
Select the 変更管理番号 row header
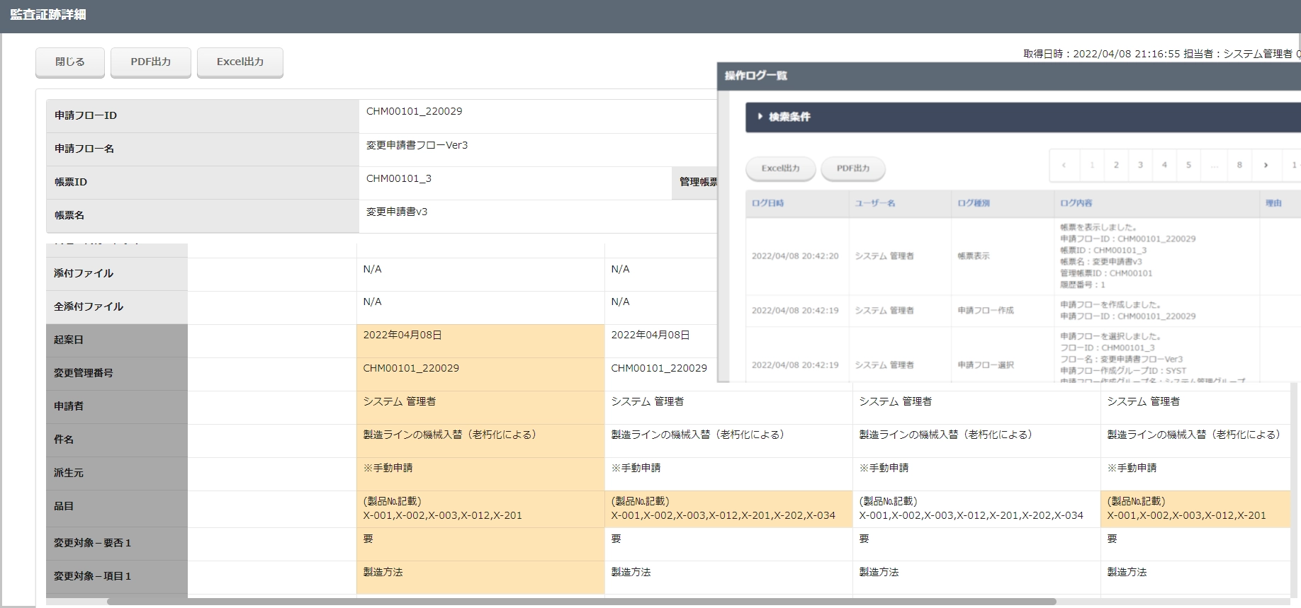pyautogui.click(x=117, y=373)
